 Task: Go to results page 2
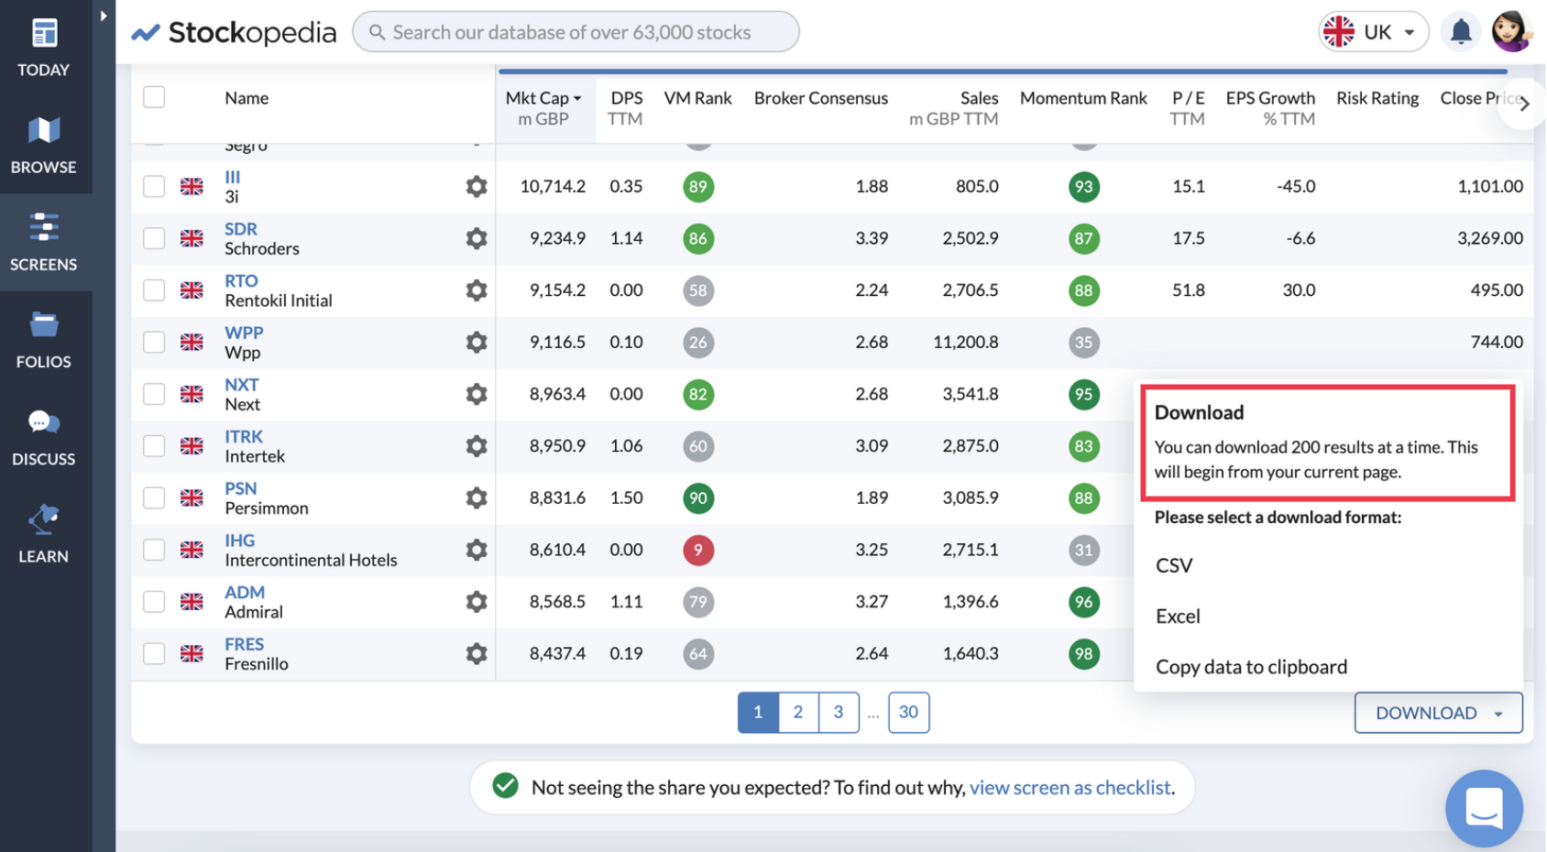pyautogui.click(x=798, y=712)
